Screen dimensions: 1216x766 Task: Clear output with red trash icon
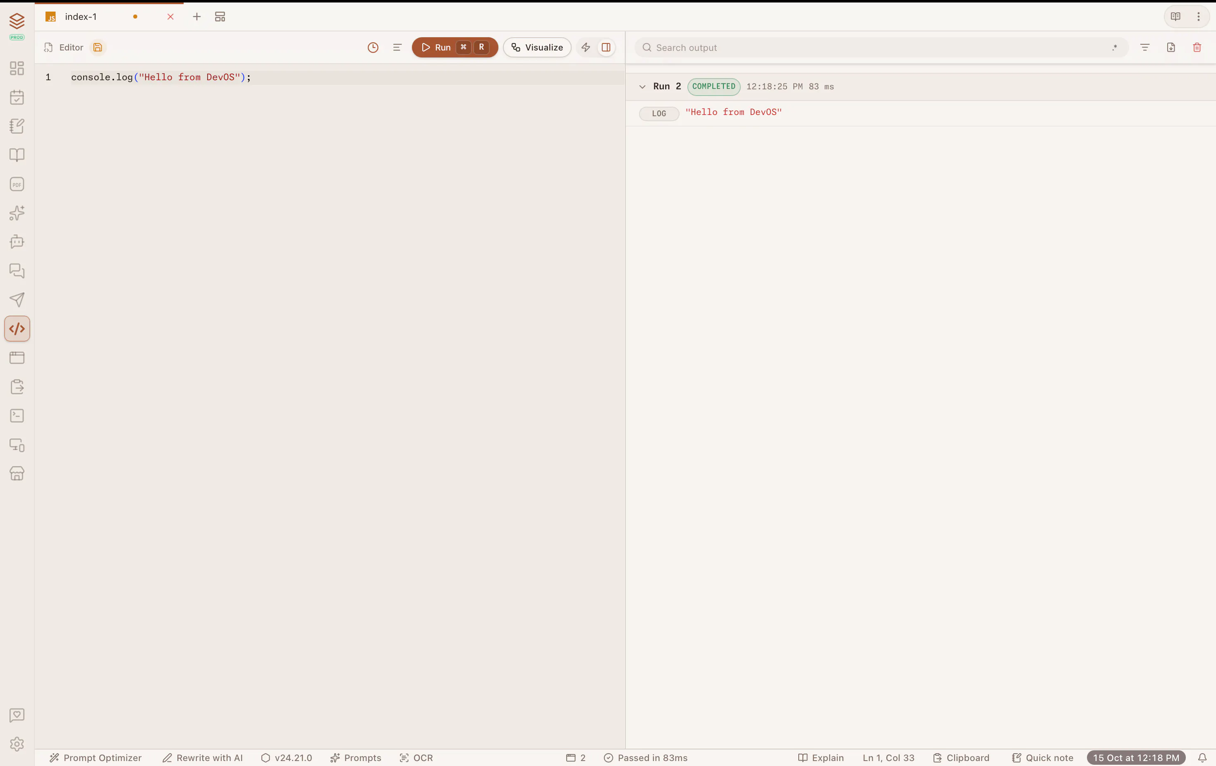1197,48
